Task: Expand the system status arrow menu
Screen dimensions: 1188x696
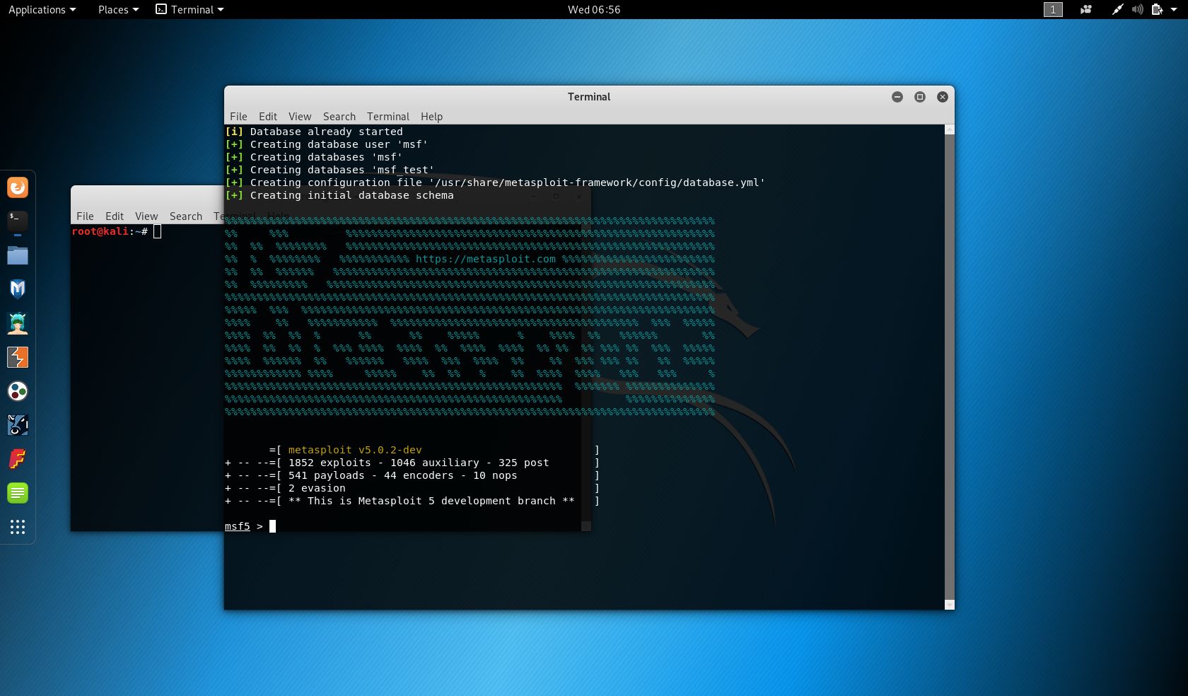Action: click(1172, 10)
